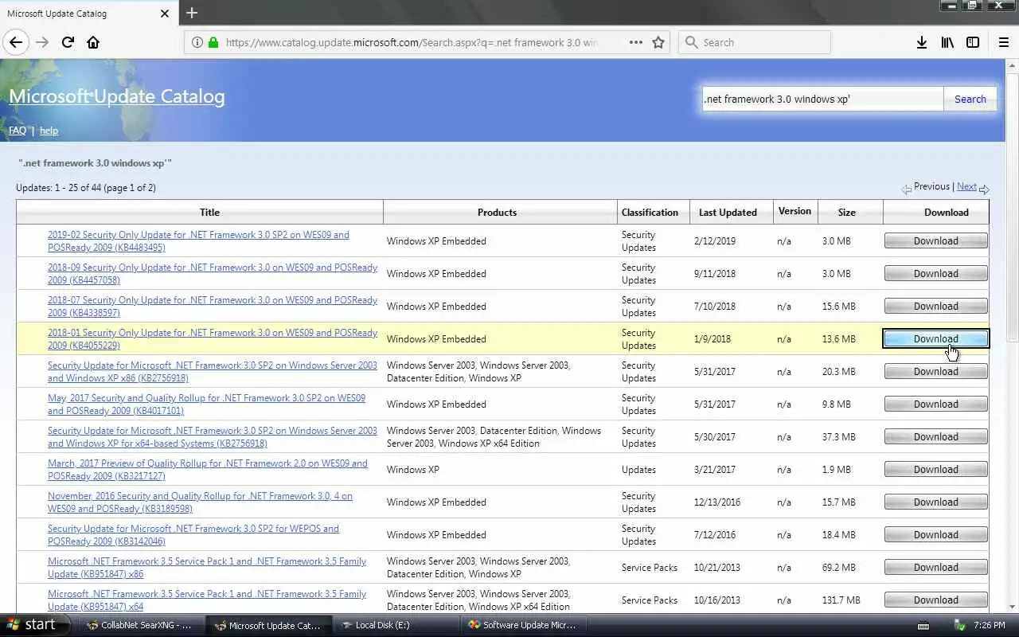
Task: Open a new browser tab
Action: click(x=192, y=13)
